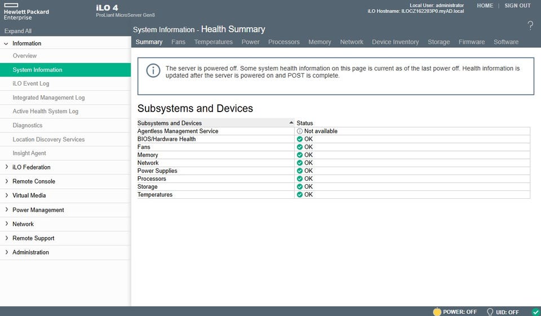This screenshot has width=541, height=316.
Task: Click the UID light bulb icon
Action: point(490,311)
